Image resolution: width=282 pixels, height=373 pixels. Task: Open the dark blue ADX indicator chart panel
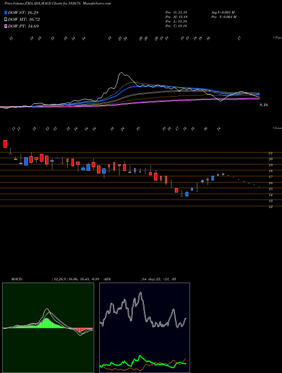[144, 328]
